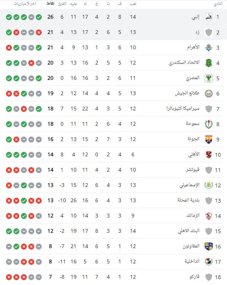Click the ENPPI club crest in row 1
The width and height of the screenshot is (227, 285).
[x=209, y=17]
